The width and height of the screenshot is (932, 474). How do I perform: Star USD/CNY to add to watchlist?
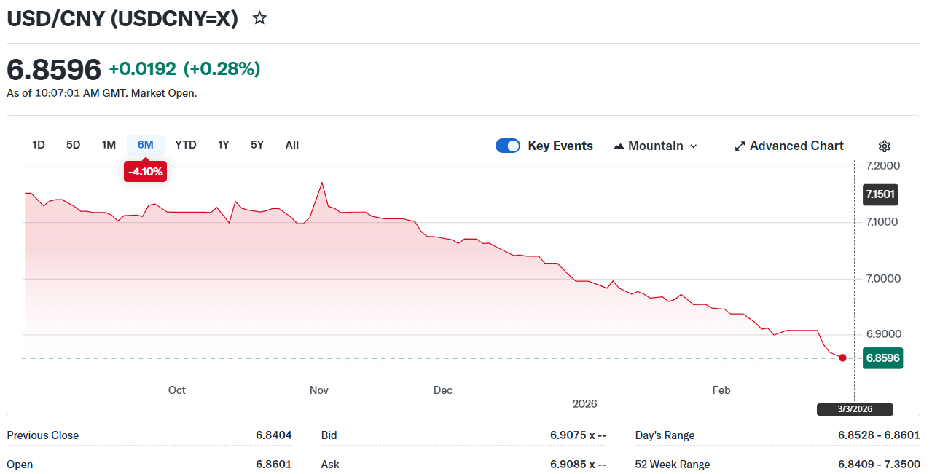pyautogui.click(x=259, y=18)
